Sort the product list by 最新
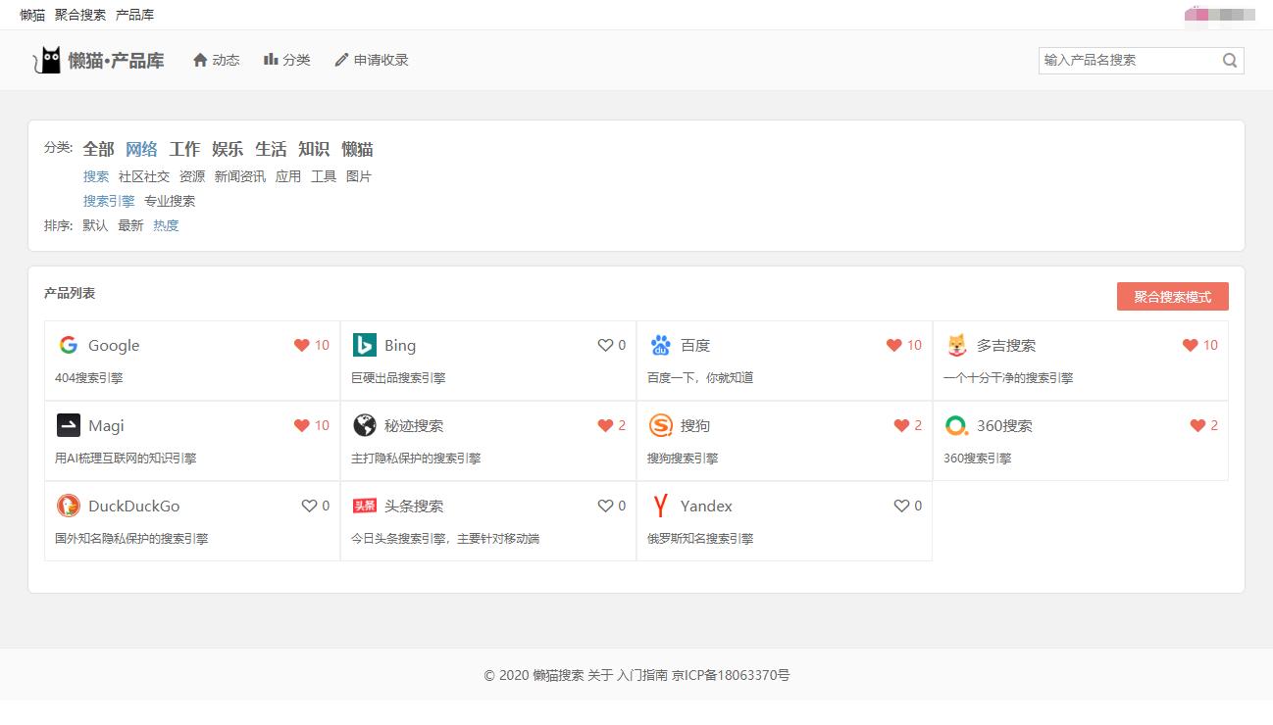Screen dimensions: 1273x725 (130, 225)
